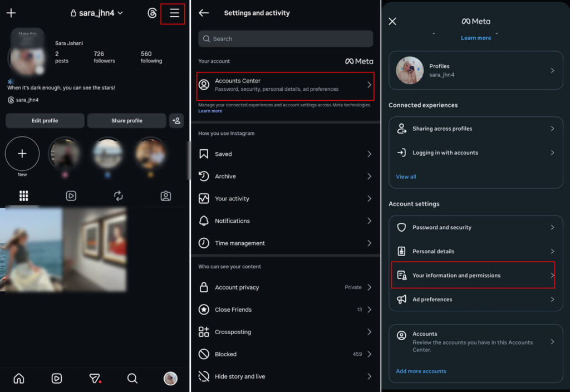Click the Add more accounts link
Viewport: 570px width, 392px height.
[421, 371]
